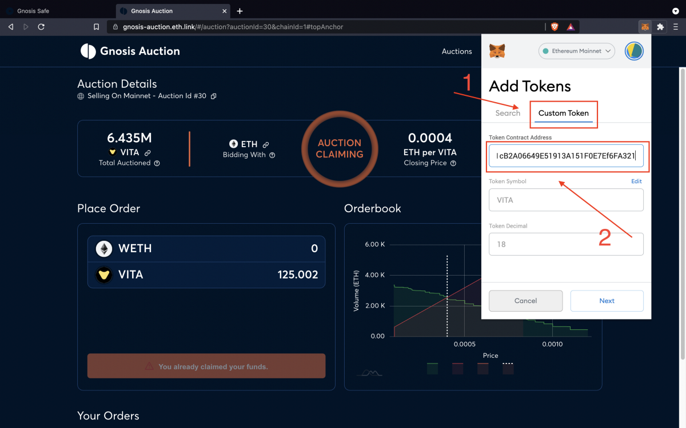The width and height of the screenshot is (686, 428).
Task: Click the help icon next to Closing Price
Action: coord(453,163)
